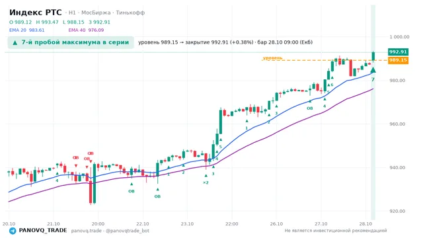
Task: Click the 28.10 date axis label
Action: (365, 224)
